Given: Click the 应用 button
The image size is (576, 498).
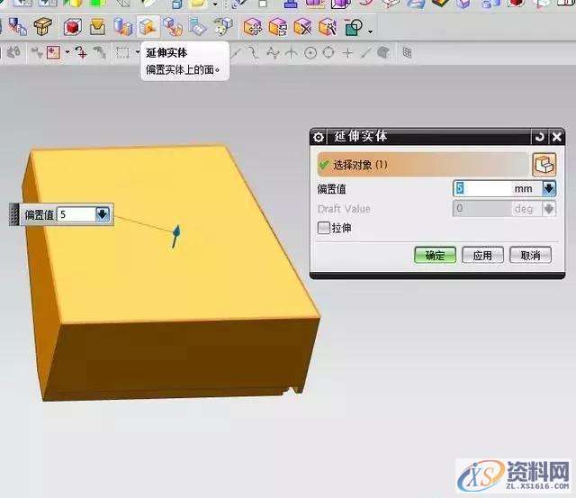Looking at the screenshot, I should coord(482,255).
